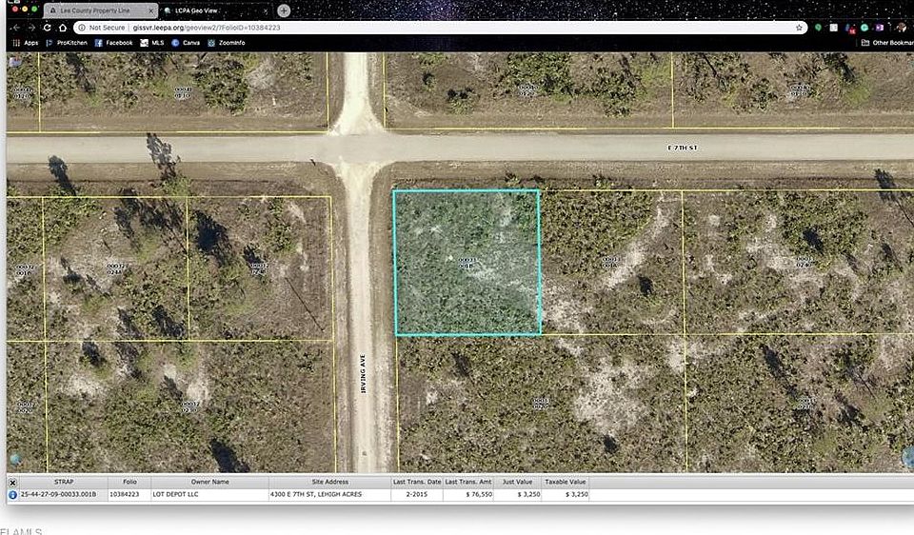Sort results by Owner Name column header
The image size is (914, 535).
(209, 482)
